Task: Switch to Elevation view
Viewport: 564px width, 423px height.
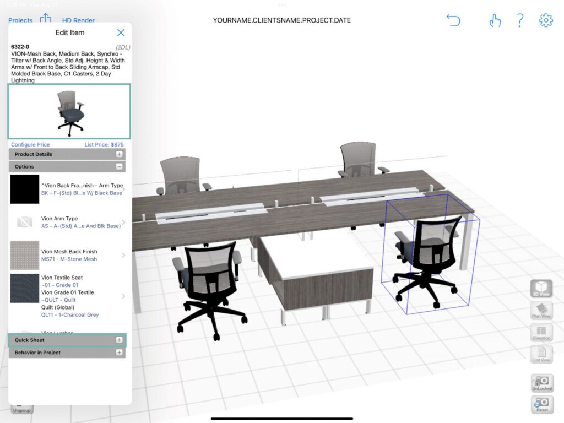Action: click(541, 332)
